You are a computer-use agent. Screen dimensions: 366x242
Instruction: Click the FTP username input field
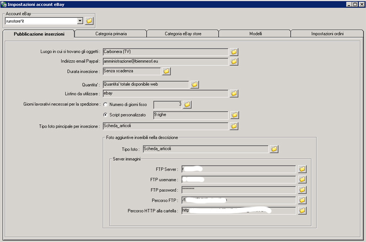(238, 179)
